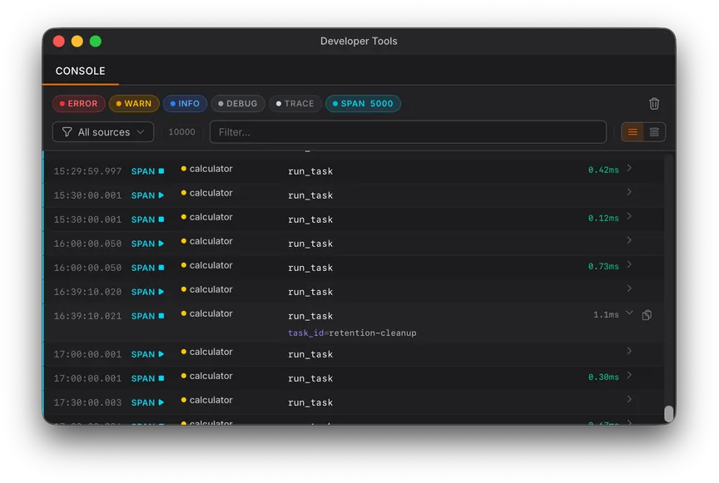The height and width of the screenshot is (483, 719).
Task: Copy the expanded 16:39:10.021 log entry
Action: (x=647, y=315)
